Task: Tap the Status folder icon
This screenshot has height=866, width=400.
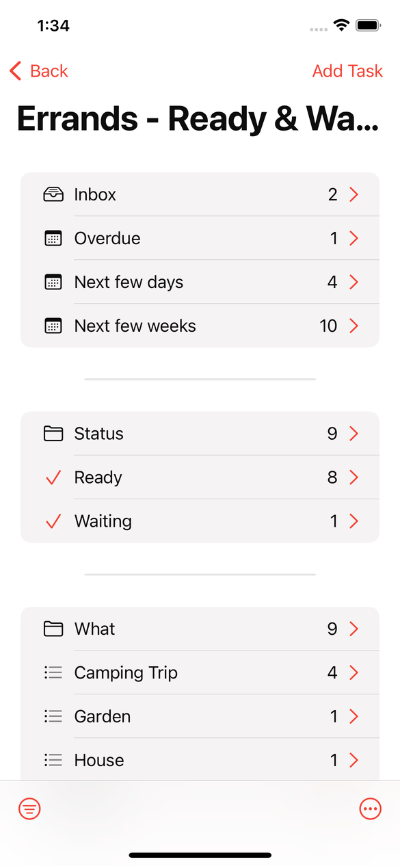Action: (53, 434)
